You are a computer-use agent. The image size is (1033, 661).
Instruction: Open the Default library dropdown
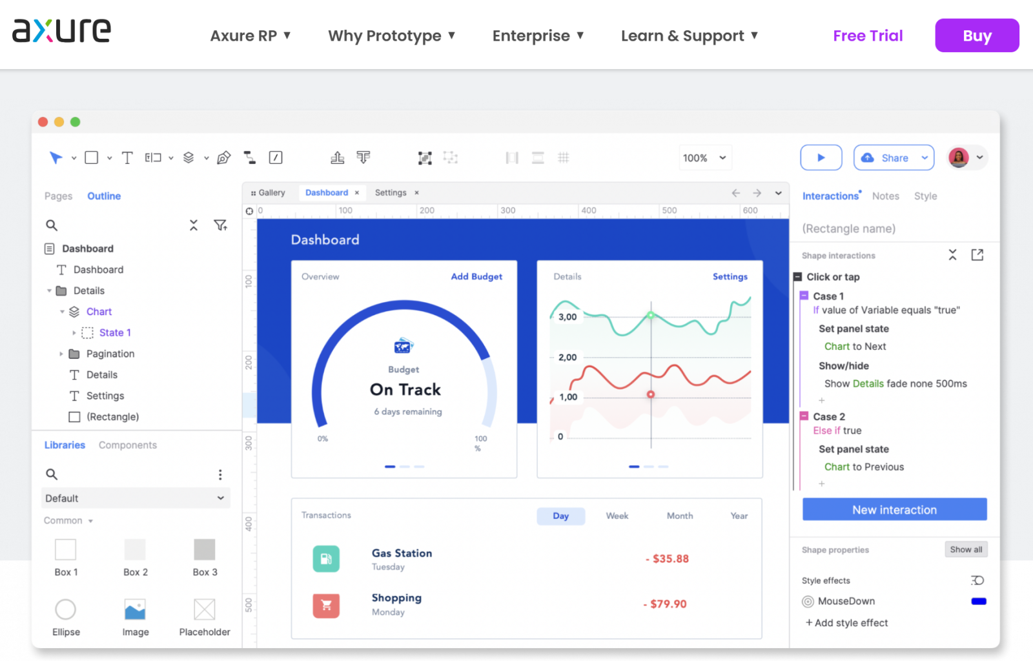pyautogui.click(x=136, y=498)
